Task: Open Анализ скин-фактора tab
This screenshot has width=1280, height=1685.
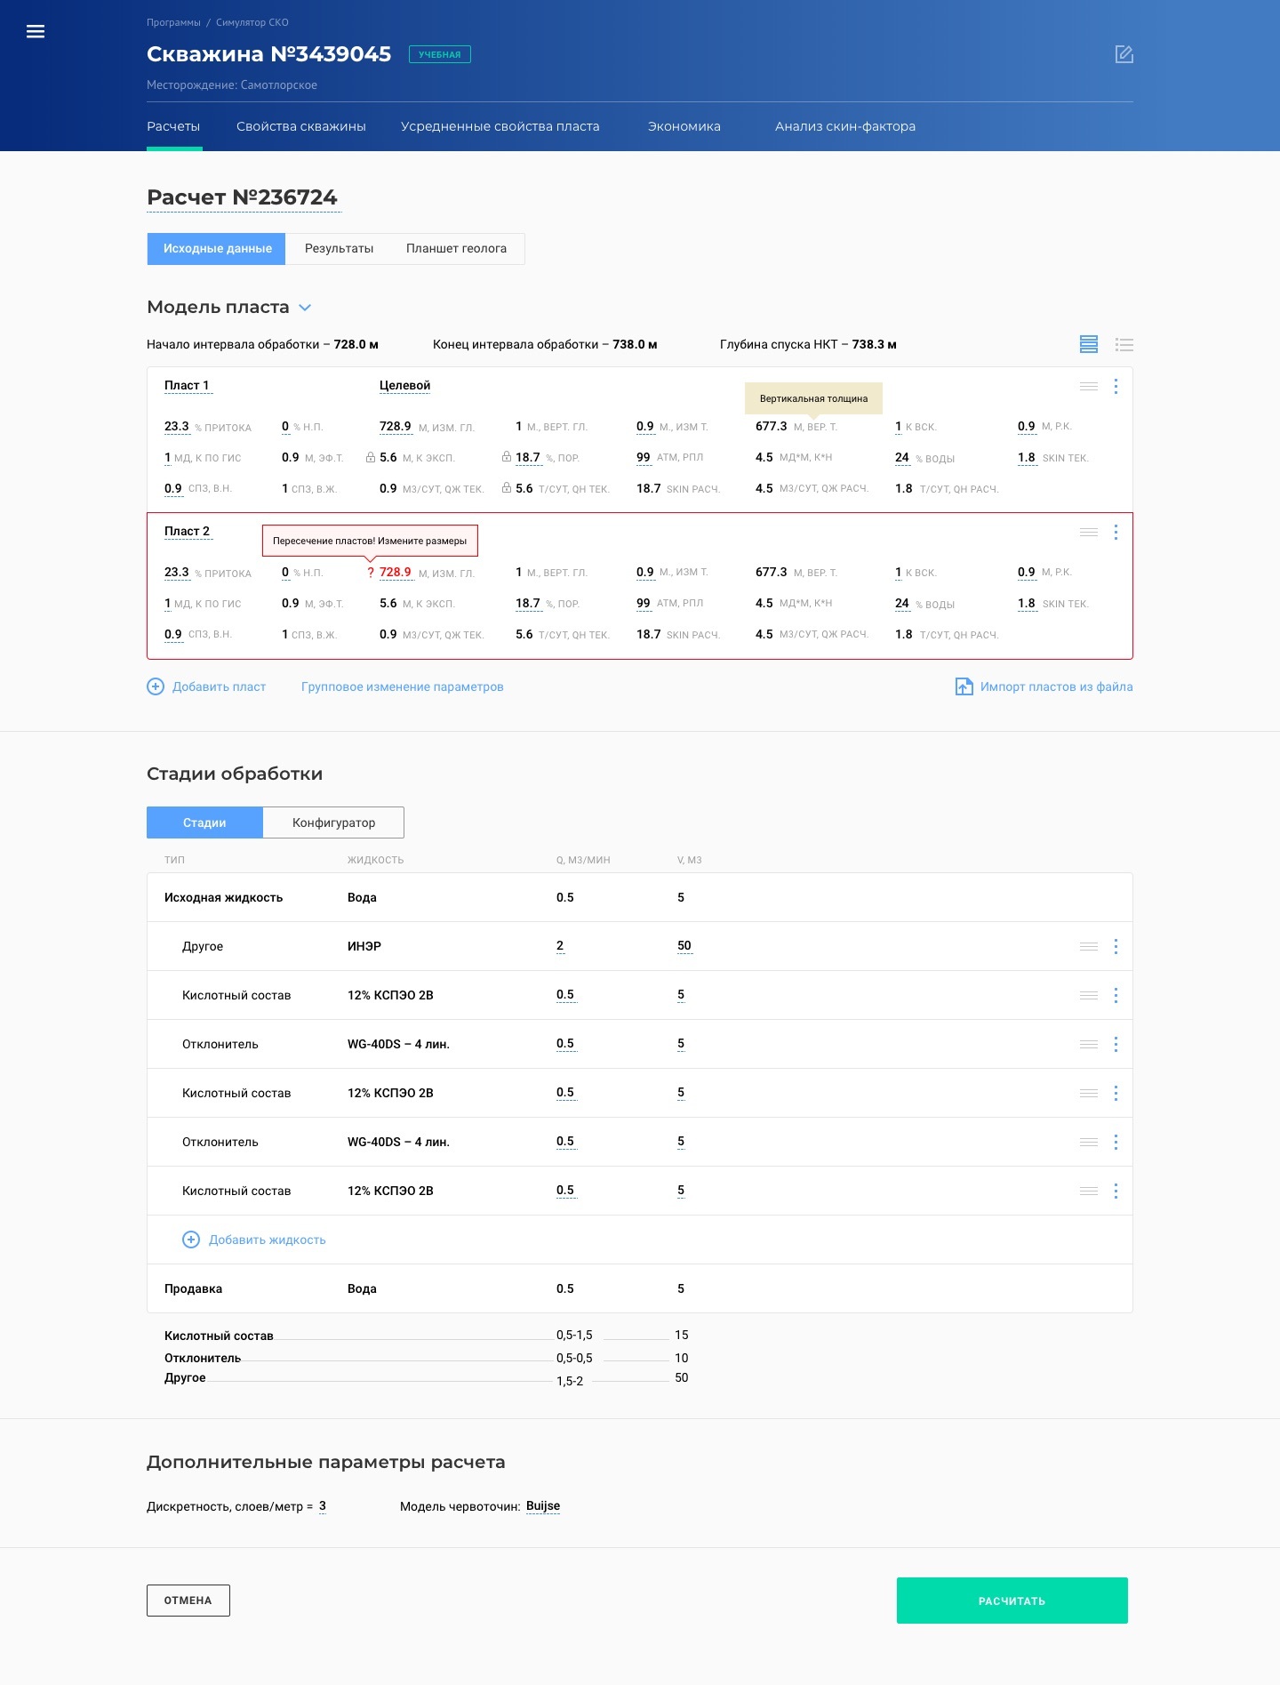Action: 845,126
